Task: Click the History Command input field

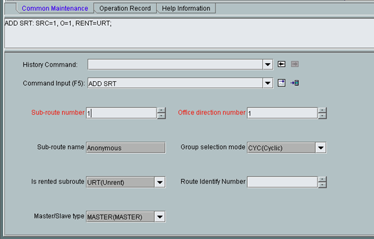Action: click(175, 64)
